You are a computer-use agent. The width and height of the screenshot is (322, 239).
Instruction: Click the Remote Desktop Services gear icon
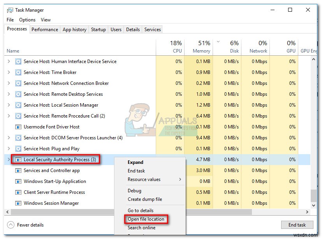pyautogui.click(x=18, y=94)
